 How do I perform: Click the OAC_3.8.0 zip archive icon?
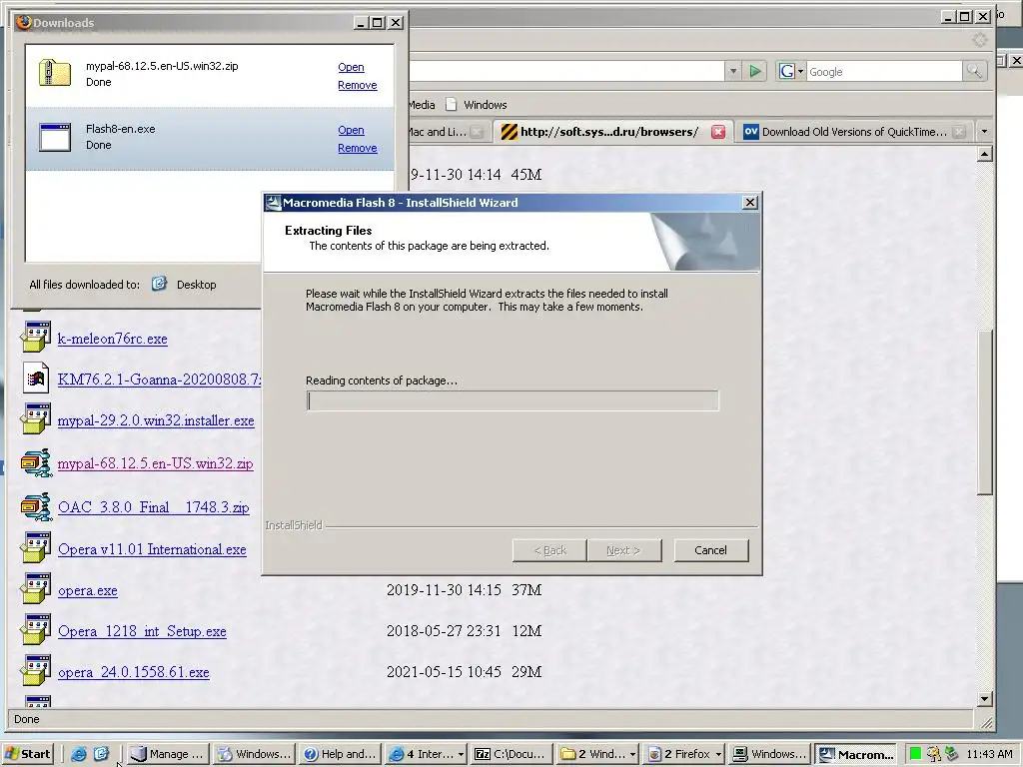tap(36, 506)
